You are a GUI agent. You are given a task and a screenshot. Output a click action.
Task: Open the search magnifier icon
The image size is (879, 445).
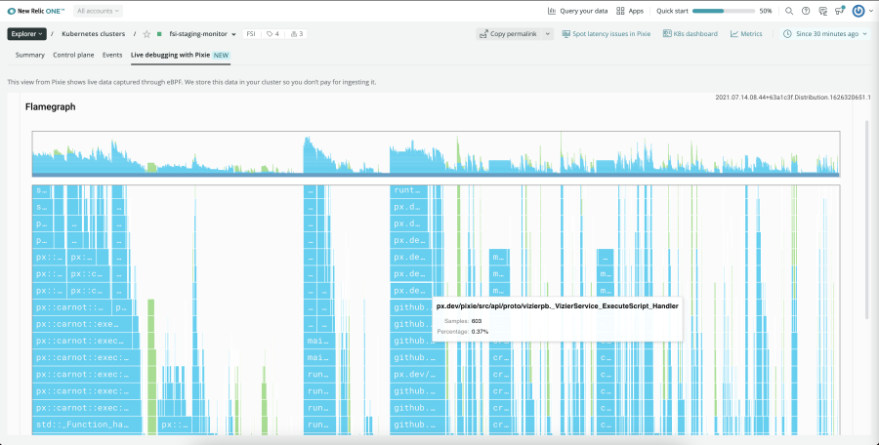point(789,11)
